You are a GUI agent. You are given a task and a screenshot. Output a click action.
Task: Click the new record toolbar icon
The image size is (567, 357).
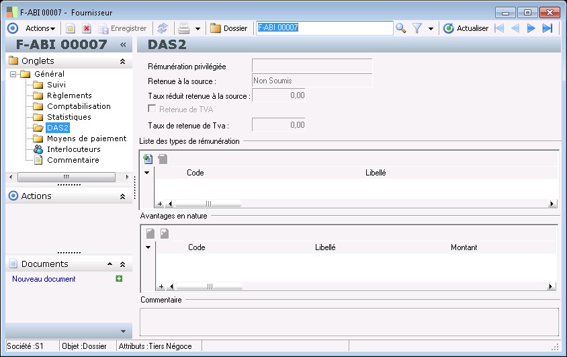coord(70,28)
